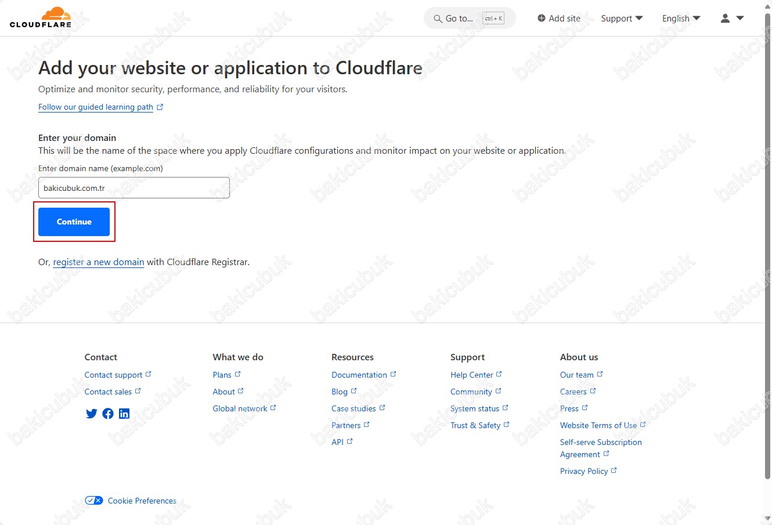This screenshot has width=772, height=525.
Task: Click external-link icon beside Website Terms of Use
Action: 643,425
